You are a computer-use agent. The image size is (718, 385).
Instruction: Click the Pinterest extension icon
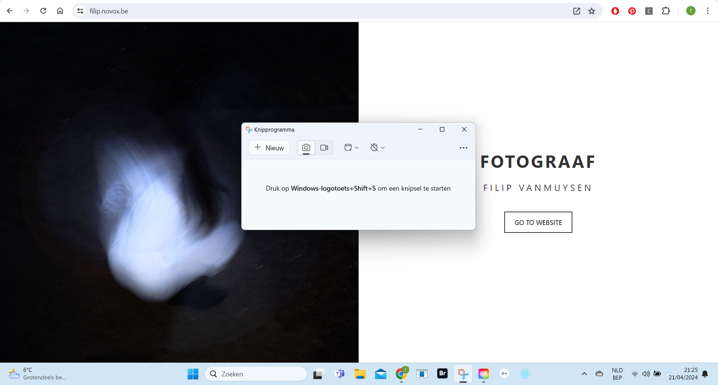(632, 11)
